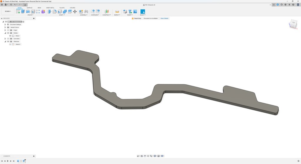The image size is (301, 164).
Task: Click the Construct plane icon
Action: 107,12
